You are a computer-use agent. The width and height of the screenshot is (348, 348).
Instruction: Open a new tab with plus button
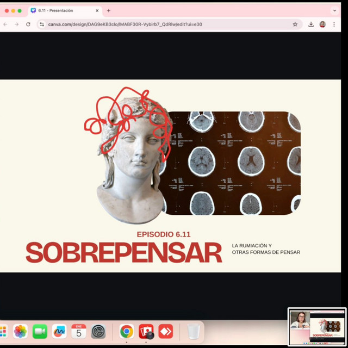(x=109, y=10)
